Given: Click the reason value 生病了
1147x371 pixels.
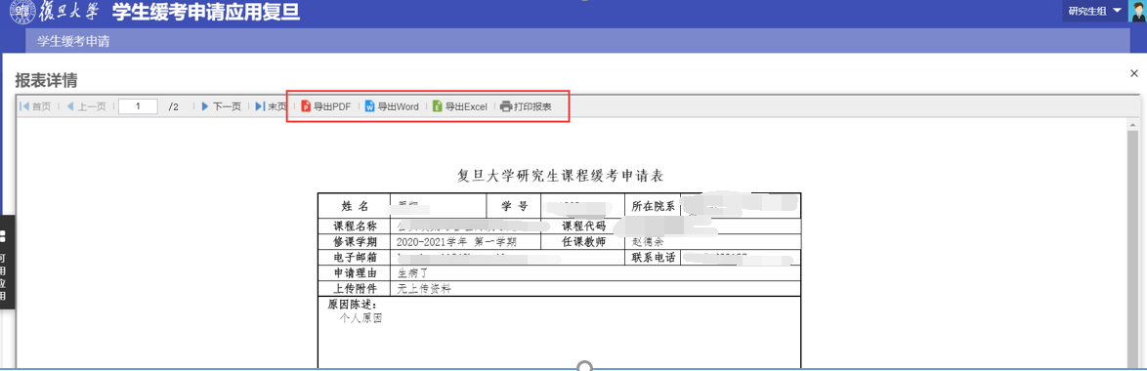Looking at the screenshot, I should [x=412, y=273].
